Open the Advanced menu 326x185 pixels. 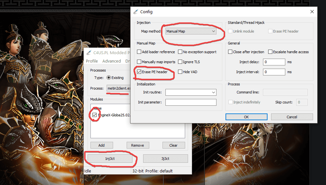coord(112,61)
